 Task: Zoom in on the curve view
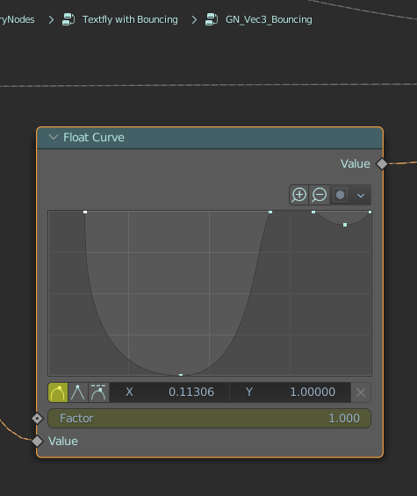(299, 195)
